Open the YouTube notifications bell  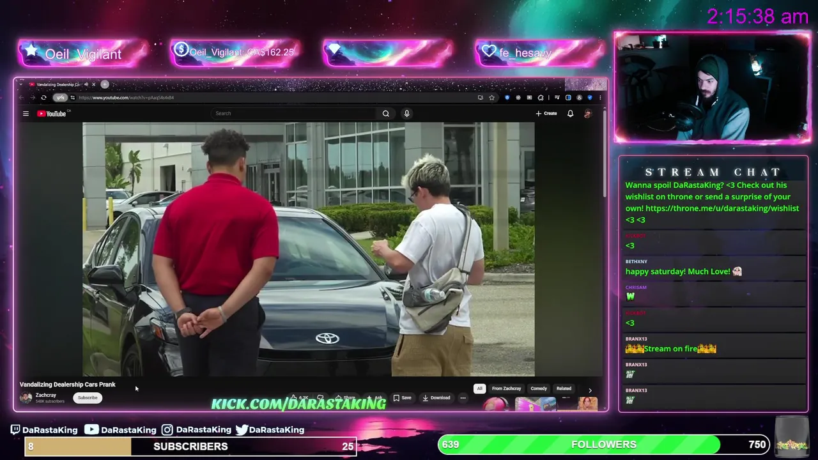coord(570,113)
